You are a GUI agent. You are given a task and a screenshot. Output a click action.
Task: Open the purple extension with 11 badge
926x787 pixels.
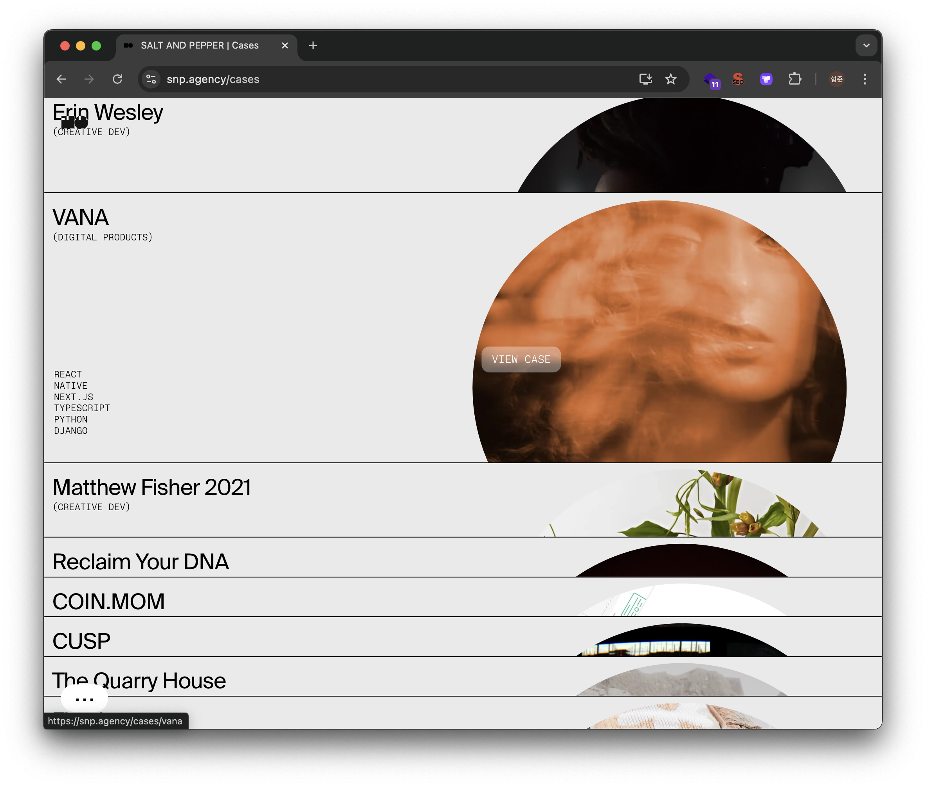pyautogui.click(x=711, y=80)
